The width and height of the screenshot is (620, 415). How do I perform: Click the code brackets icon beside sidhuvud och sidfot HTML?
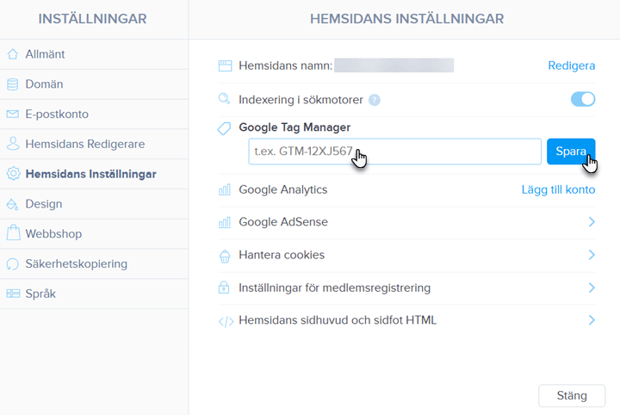pyautogui.click(x=226, y=322)
